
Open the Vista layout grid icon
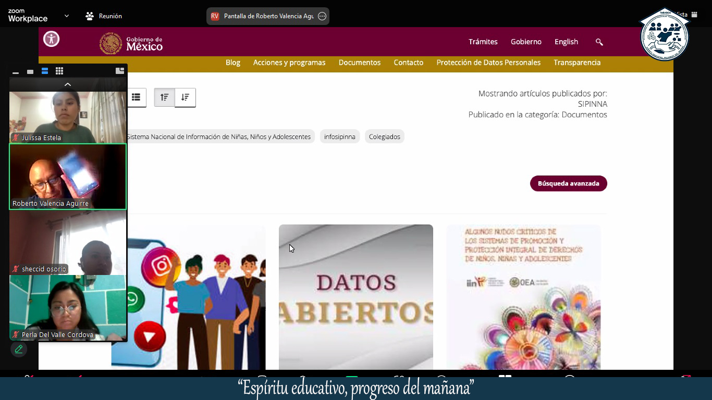point(694,15)
